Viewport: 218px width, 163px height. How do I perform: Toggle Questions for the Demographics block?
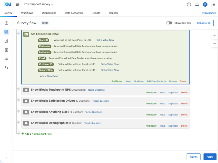(92, 123)
